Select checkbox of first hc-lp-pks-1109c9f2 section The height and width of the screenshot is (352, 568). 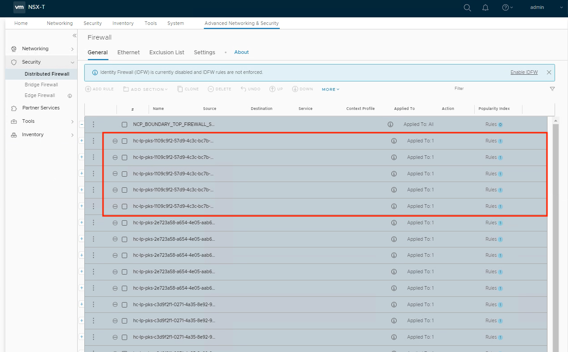tap(124, 141)
